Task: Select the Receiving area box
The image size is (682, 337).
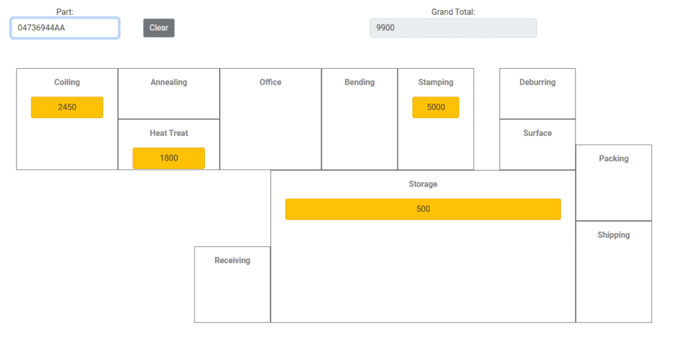Action: point(232,284)
